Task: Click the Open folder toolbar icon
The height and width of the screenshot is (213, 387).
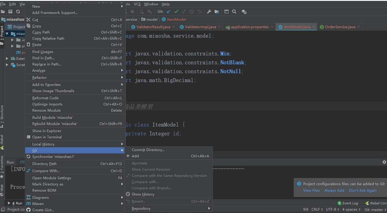Action: point(3,12)
